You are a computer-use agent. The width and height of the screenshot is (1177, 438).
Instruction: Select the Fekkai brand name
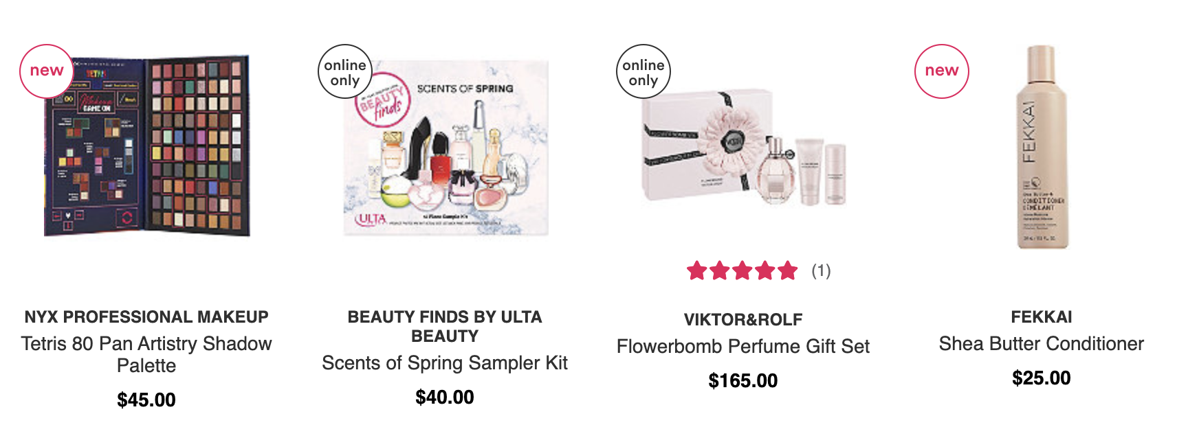pyautogui.click(x=1042, y=317)
